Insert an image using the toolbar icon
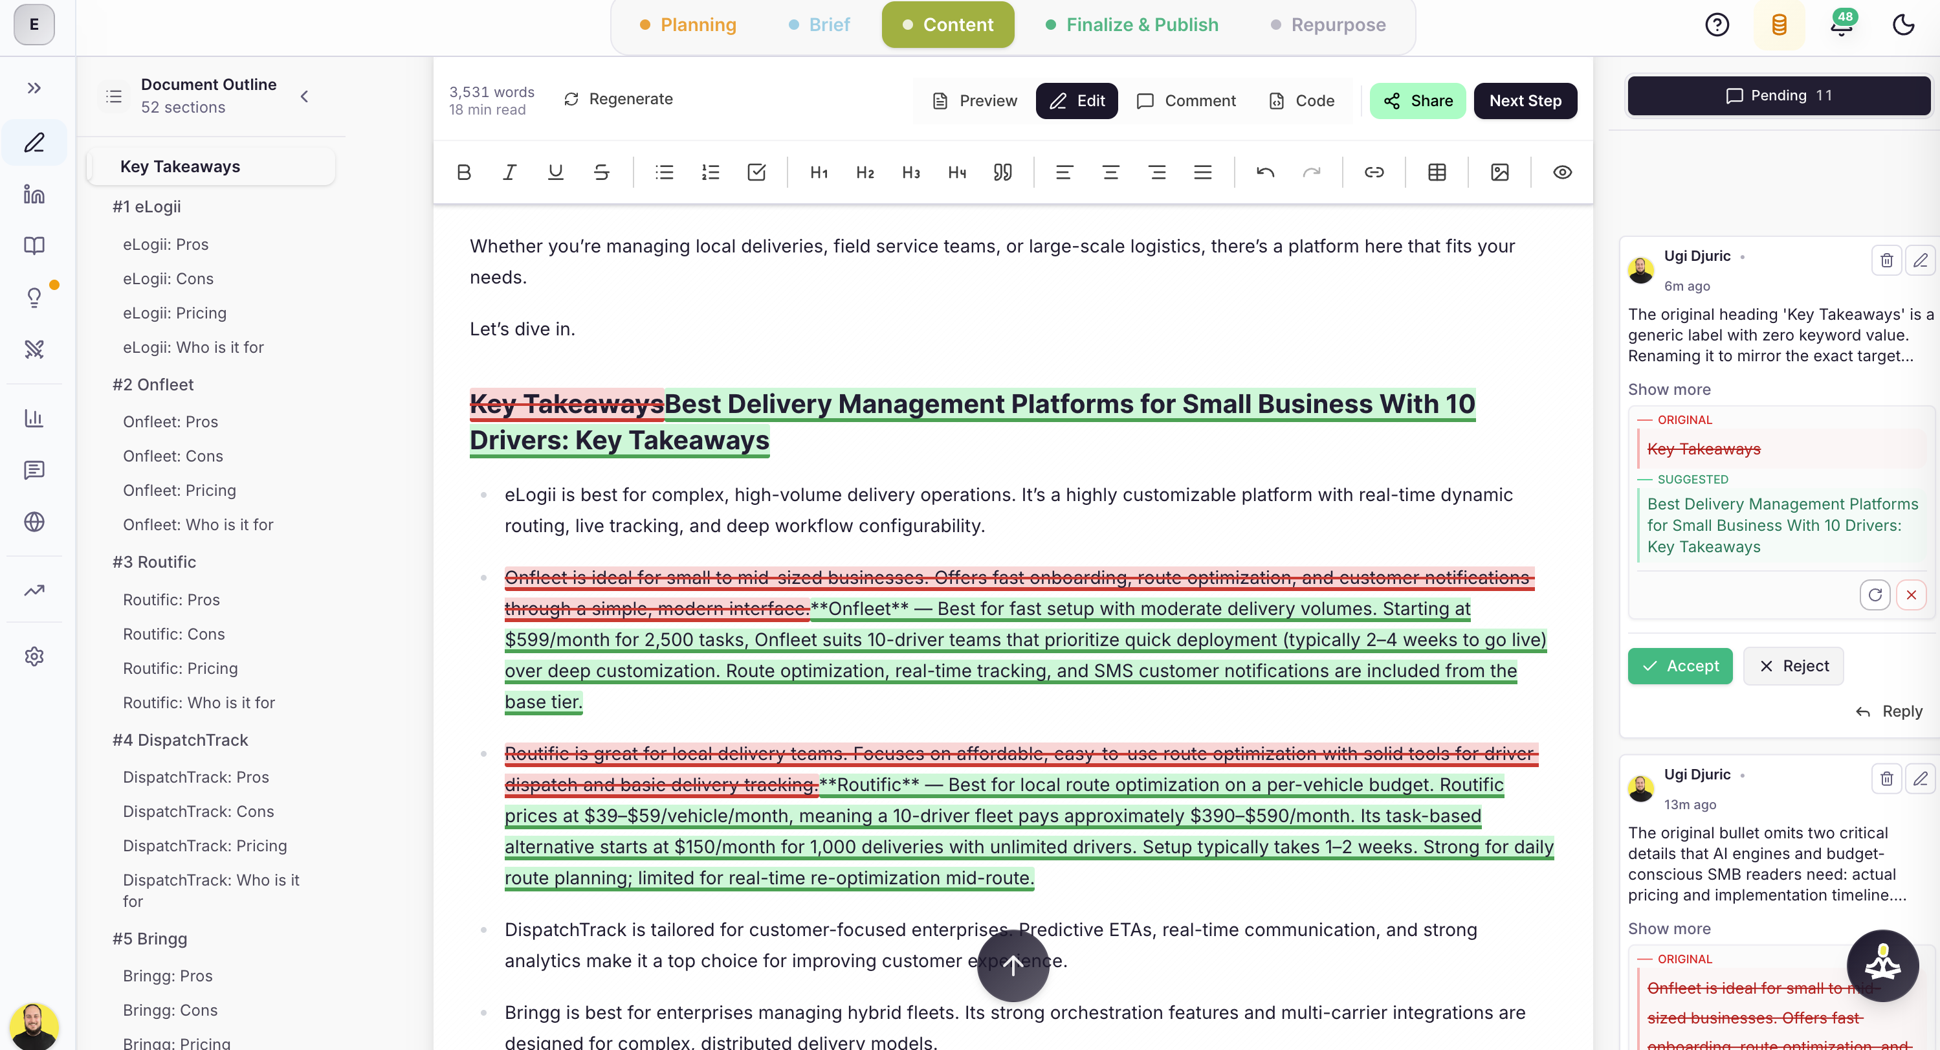 (1499, 172)
